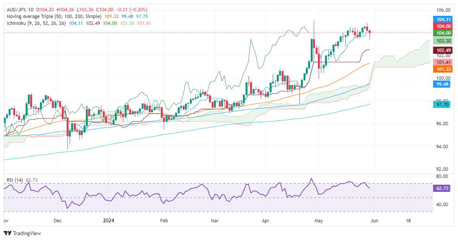Screen dimensions: 458x240
Task: Click the pink 101.41 price tag
Action: pyautogui.click(x=443, y=62)
